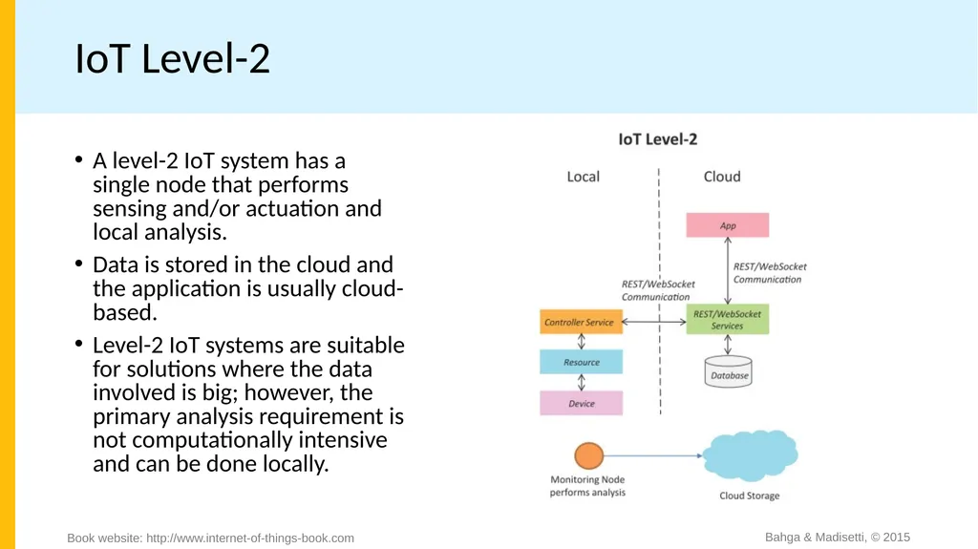Click the arrow between Services and Database
Image resolution: width=978 pixels, height=549 pixels.
[727, 345]
